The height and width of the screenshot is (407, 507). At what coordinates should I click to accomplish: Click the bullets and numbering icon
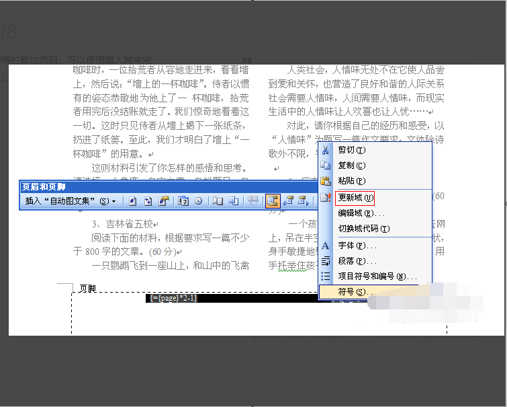coord(325,276)
